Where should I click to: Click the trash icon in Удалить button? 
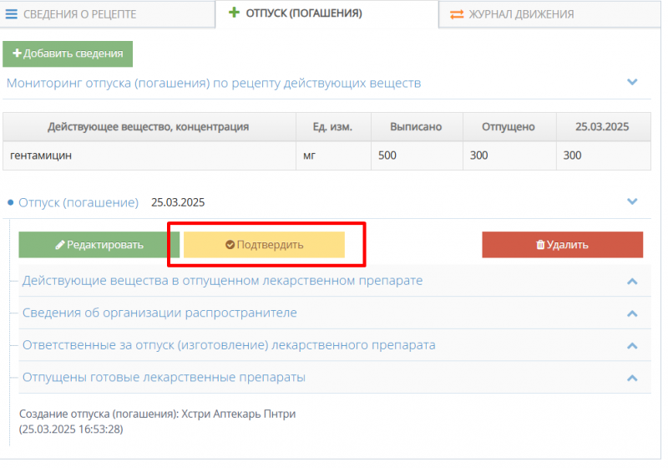click(540, 245)
